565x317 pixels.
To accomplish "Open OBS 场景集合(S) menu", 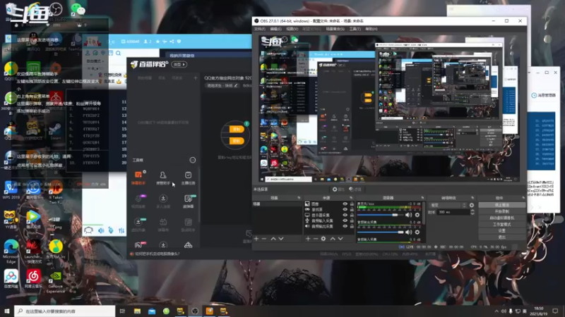I will 335,29.
